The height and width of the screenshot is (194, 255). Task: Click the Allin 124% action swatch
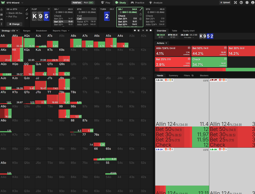pos(173,51)
